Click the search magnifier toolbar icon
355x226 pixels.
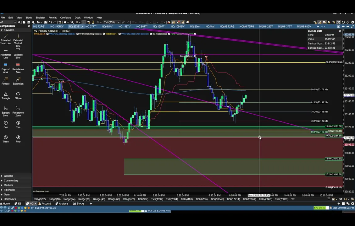click(x=19, y=22)
